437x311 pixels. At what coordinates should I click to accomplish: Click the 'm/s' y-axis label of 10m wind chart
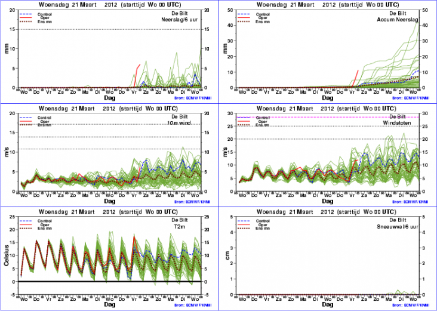(x=8, y=152)
